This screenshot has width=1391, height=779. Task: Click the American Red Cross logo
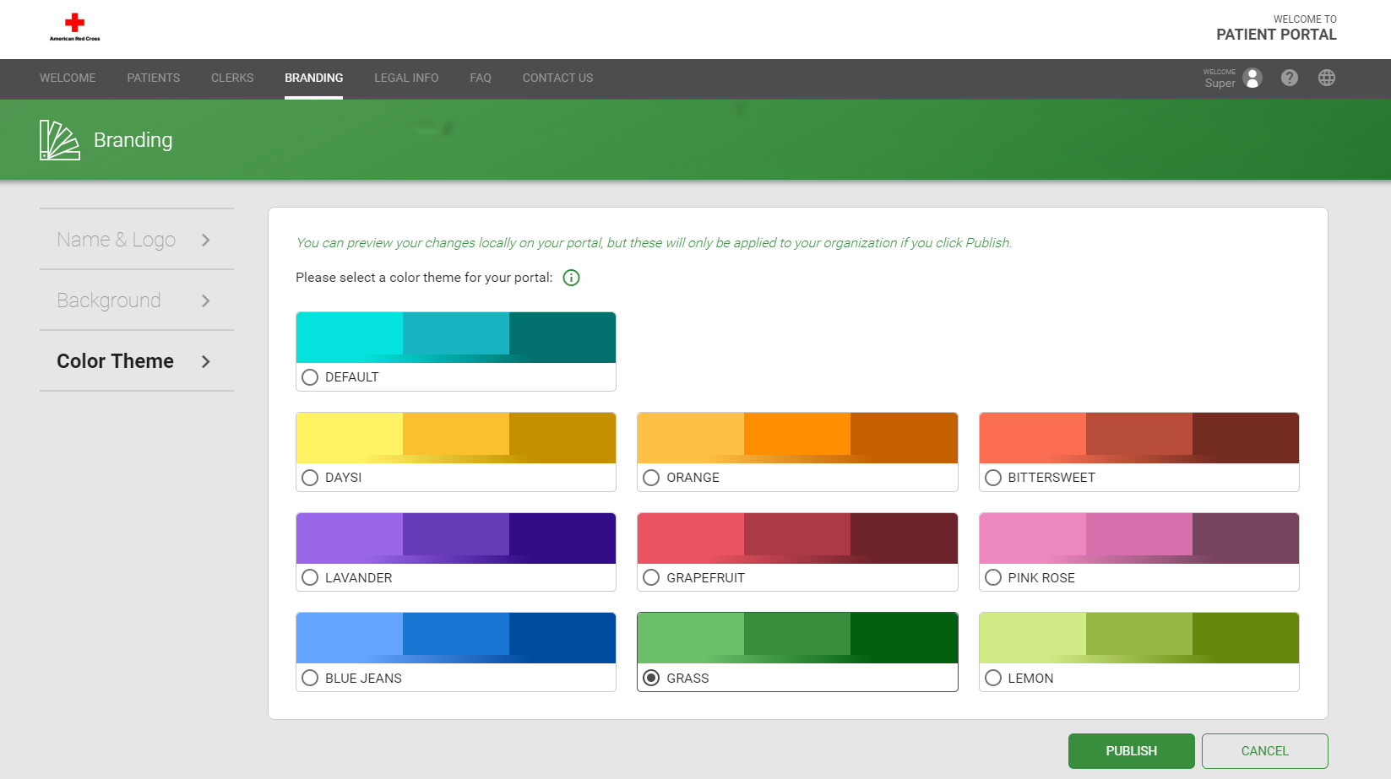point(74,27)
